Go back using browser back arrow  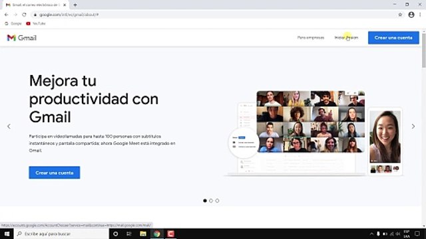[6, 15]
